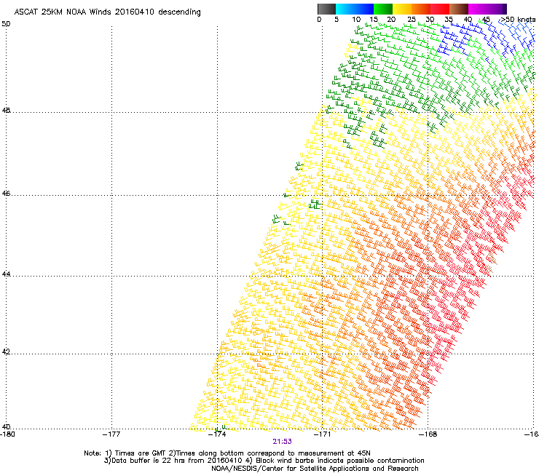Click longitude label -171

322,434
